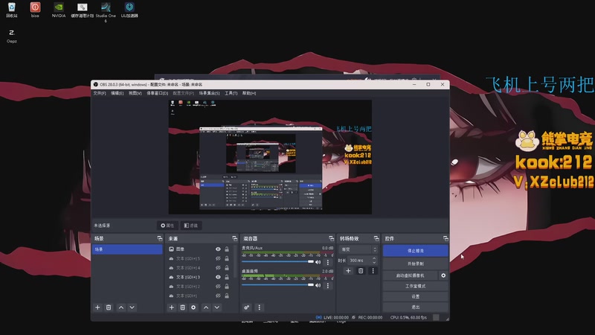The height and width of the screenshot is (335, 595).
Task: Open Oopz desktop shortcut
Action: (x=11, y=36)
